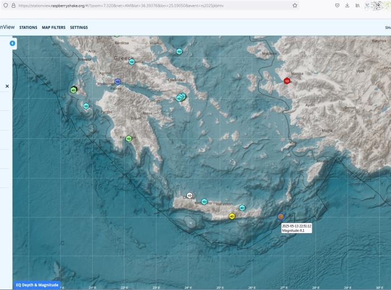The width and height of the screenshot is (391, 290).
Task: Open the MAP FILTERS menu
Action: point(54,27)
